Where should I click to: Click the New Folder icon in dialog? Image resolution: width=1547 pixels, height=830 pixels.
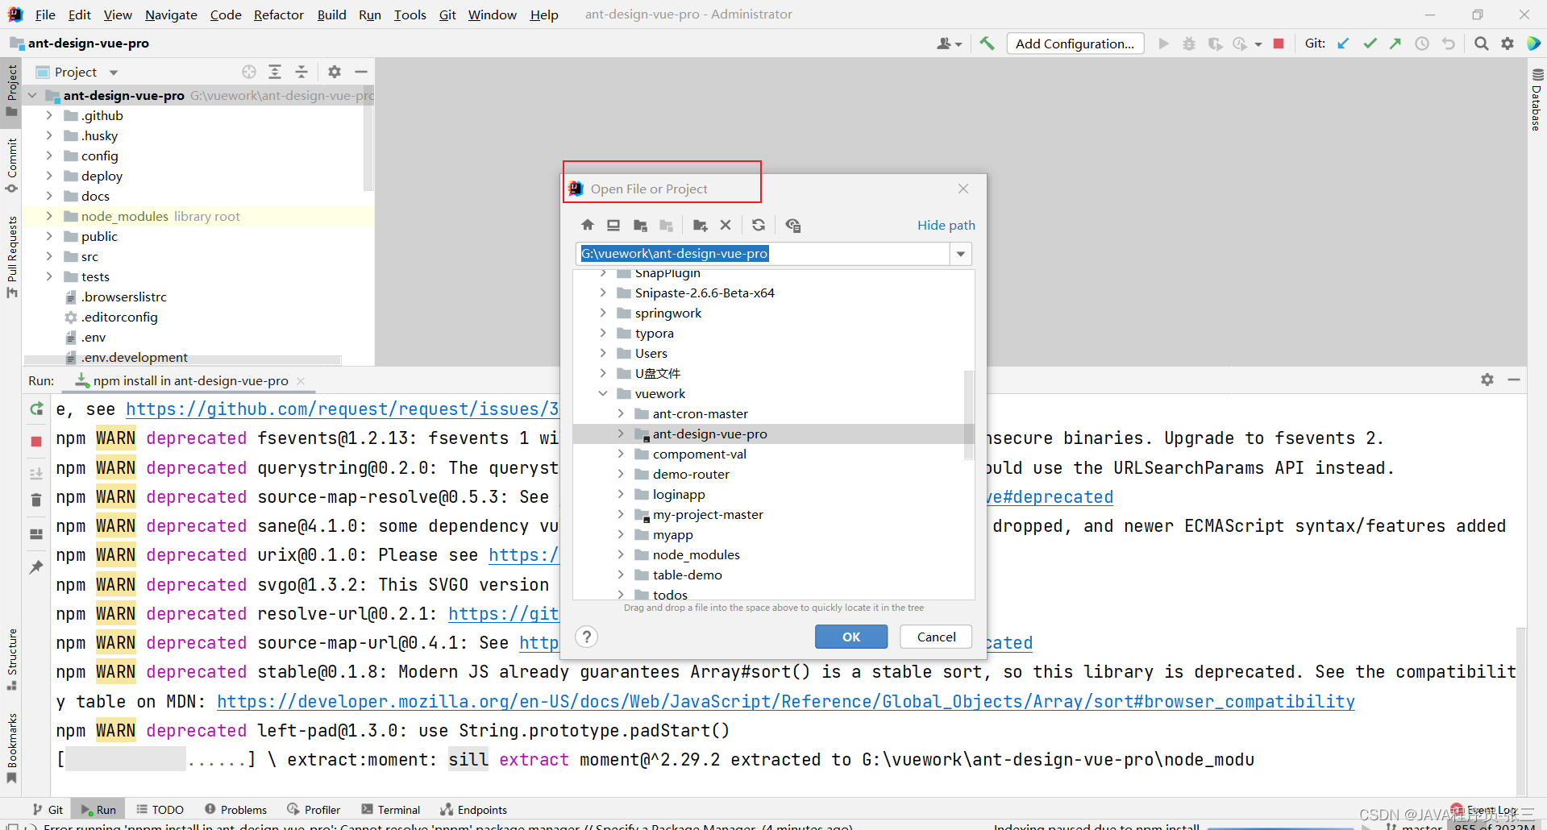pyautogui.click(x=700, y=226)
